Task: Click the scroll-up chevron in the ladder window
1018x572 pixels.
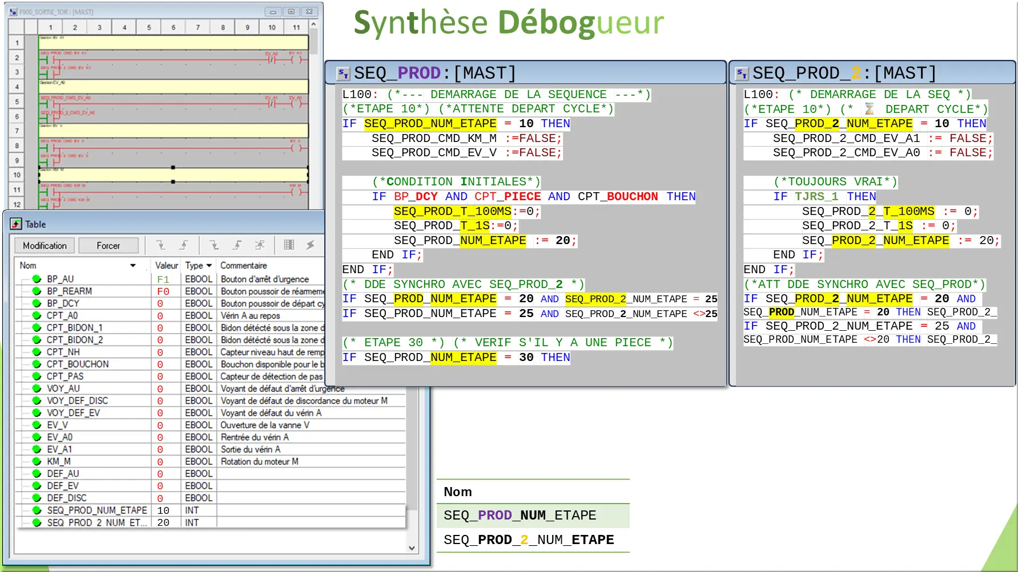Action: point(313,25)
